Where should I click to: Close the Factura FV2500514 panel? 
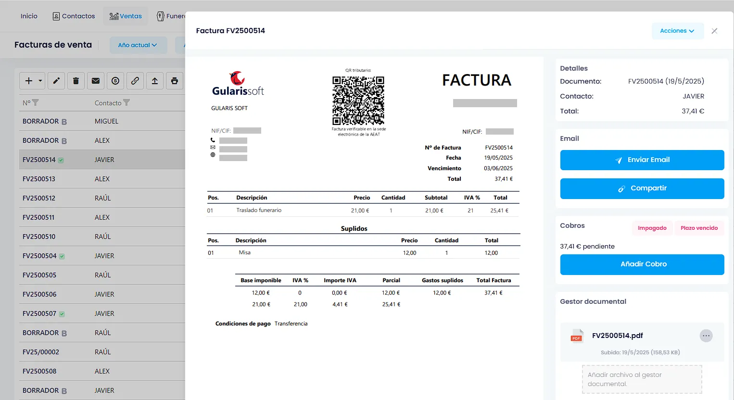(714, 31)
